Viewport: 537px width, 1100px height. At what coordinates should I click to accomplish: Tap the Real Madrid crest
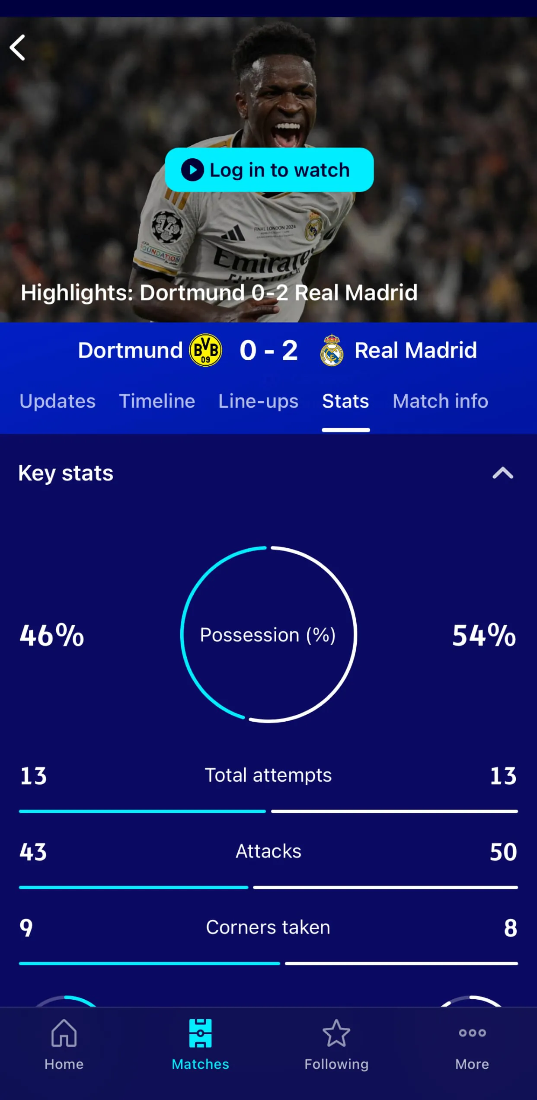coord(332,351)
